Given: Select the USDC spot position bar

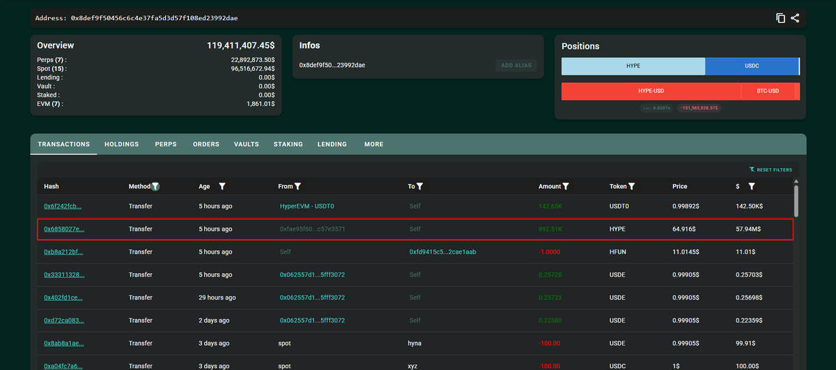Looking at the screenshot, I should 752,66.
